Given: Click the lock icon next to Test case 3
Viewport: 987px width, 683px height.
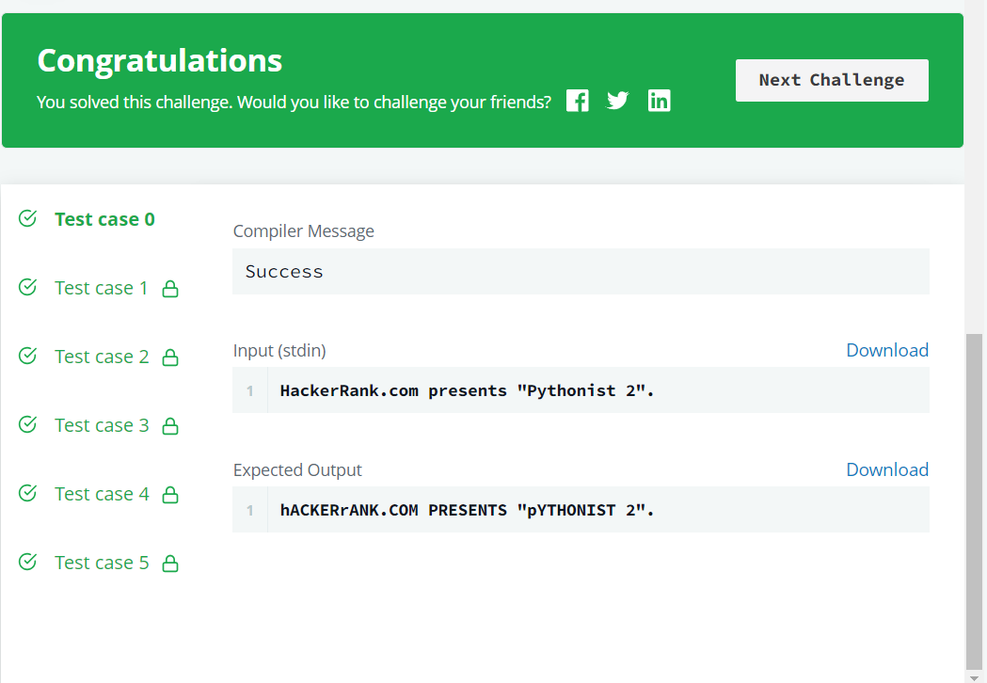Looking at the screenshot, I should click(x=170, y=425).
